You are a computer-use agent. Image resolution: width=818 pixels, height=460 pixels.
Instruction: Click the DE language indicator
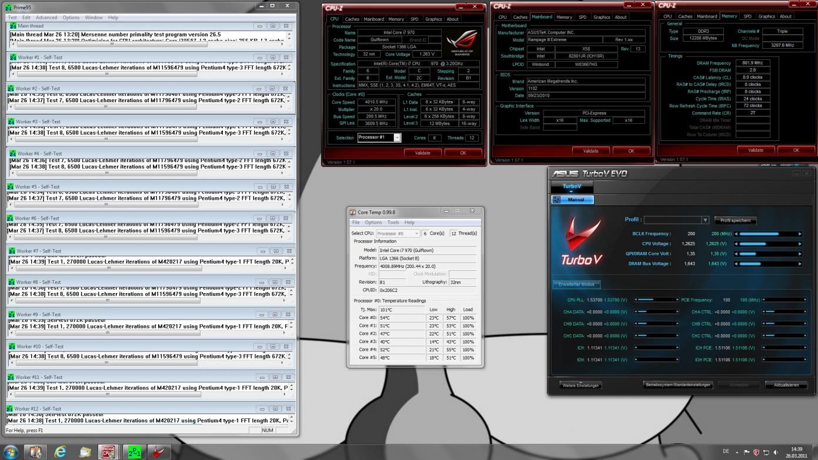(726, 452)
